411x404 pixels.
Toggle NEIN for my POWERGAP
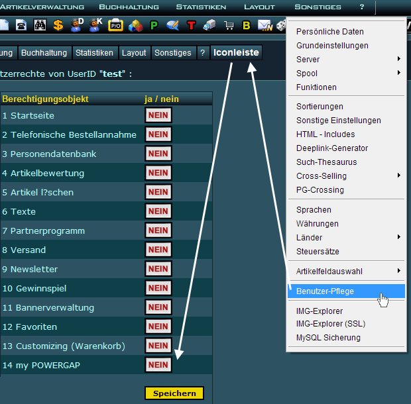(158, 365)
